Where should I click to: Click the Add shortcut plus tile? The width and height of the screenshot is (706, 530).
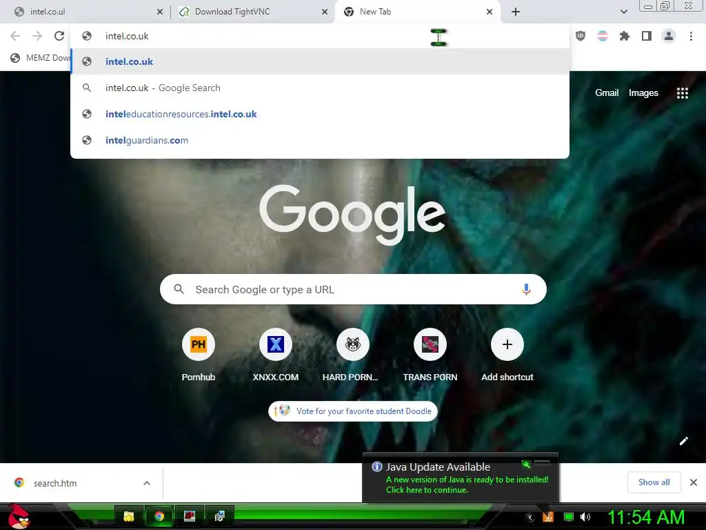tap(507, 355)
